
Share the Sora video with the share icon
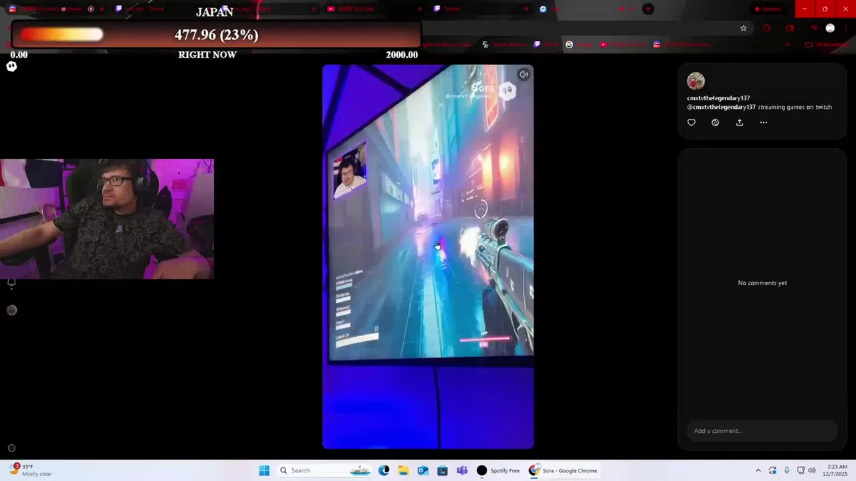(x=740, y=122)
